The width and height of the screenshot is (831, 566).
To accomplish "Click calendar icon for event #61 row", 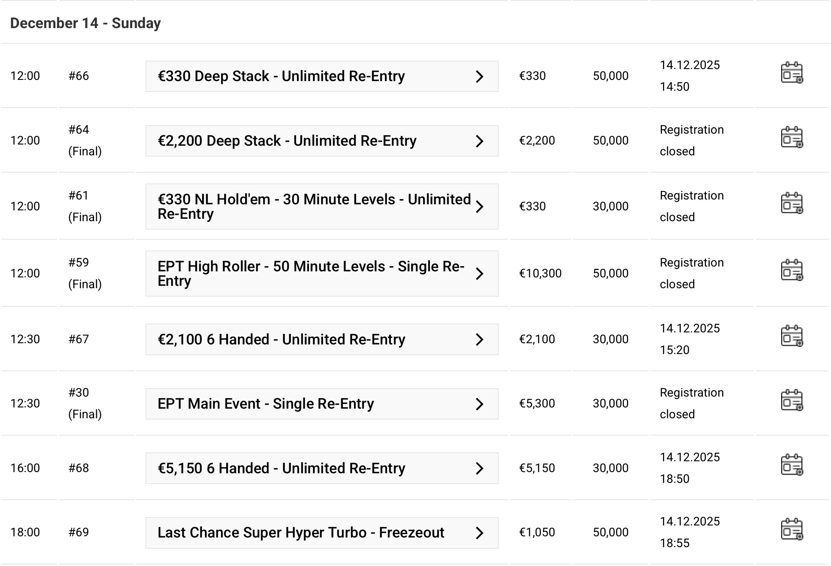I will click(x=791, y=203).
